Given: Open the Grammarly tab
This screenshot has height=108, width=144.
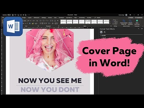Looking at the screenshot, I should [x=82, y=18].
